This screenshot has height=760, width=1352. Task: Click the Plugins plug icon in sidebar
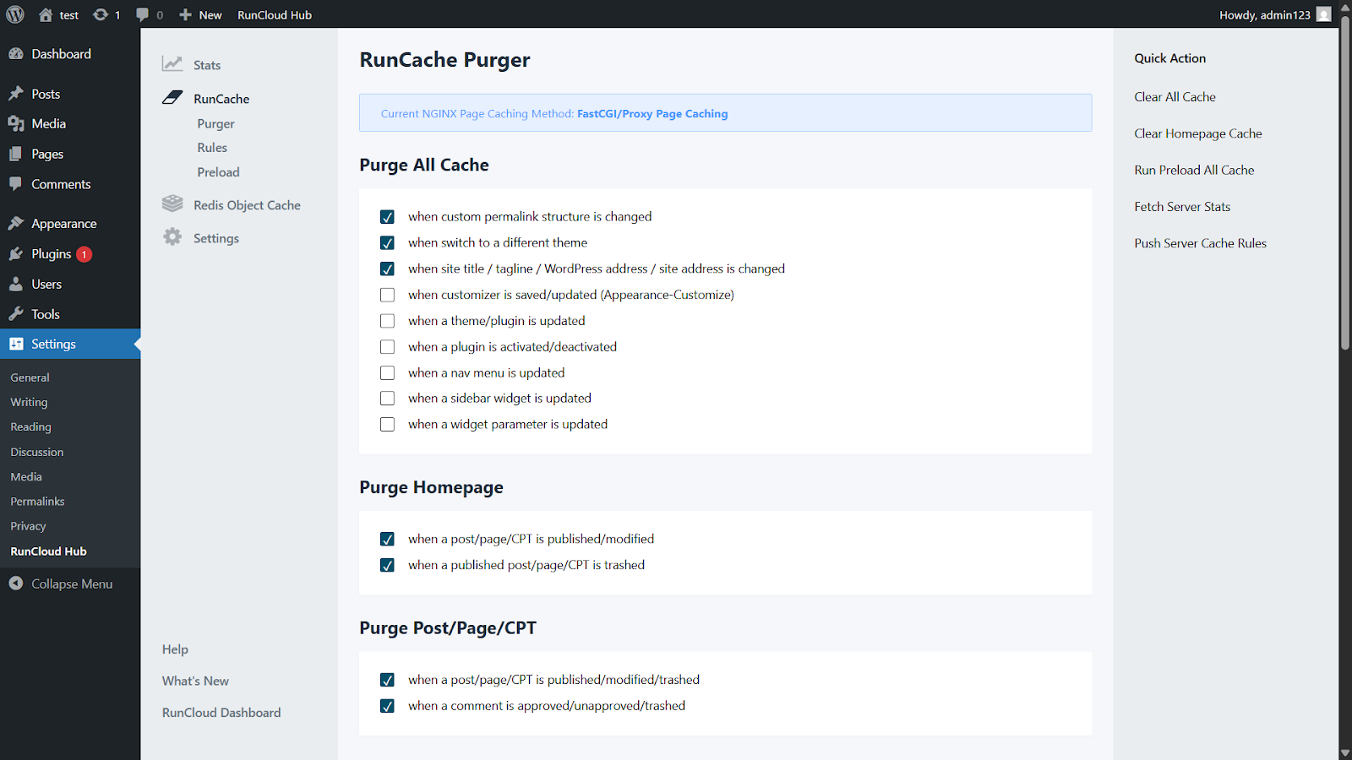(16, 254)
